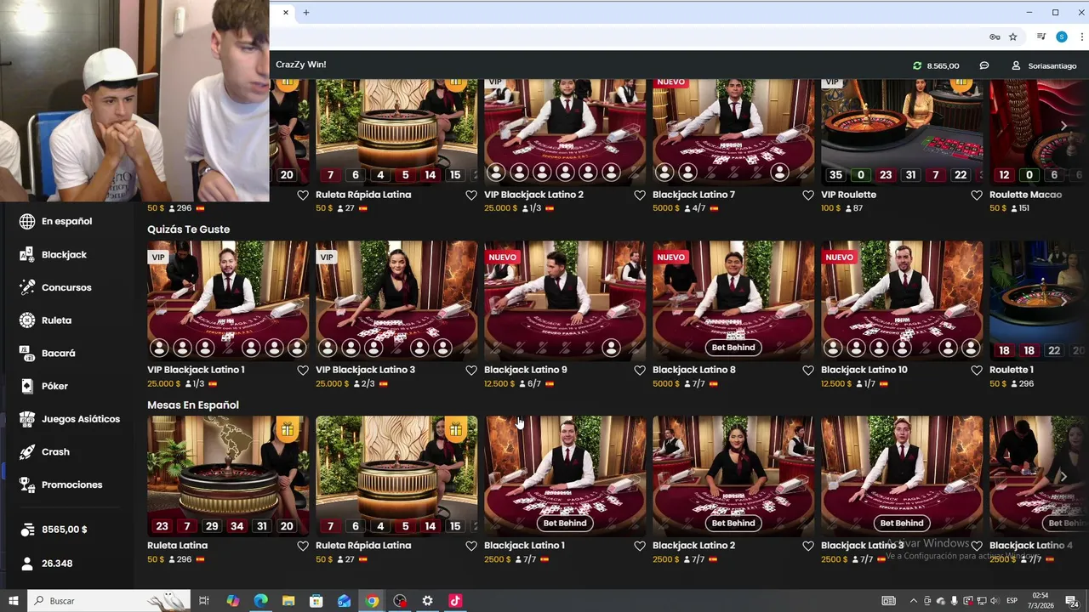
Task: Close the current browser tab
Action: coord(286,12)
